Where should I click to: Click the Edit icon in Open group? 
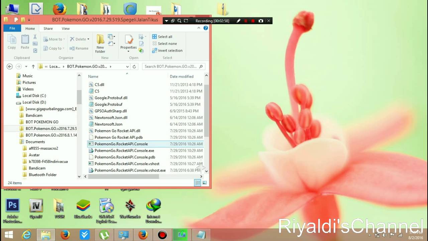(x=141, y=44)
